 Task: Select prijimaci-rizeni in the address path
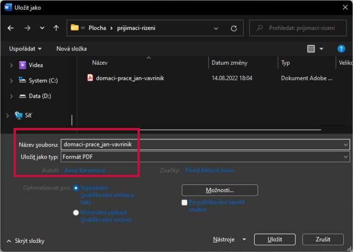(136, 28)
